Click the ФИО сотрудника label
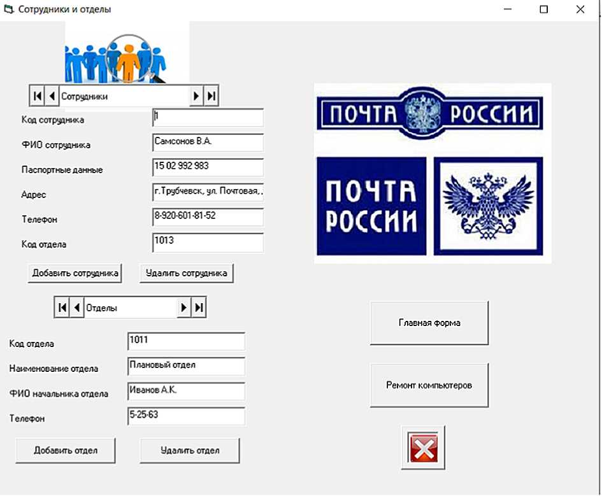The image size is (602, 496). point(56,145)
